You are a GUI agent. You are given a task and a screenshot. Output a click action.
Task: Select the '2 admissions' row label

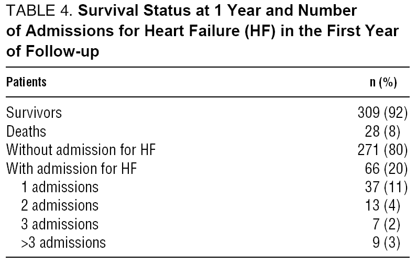pos(60,205)
